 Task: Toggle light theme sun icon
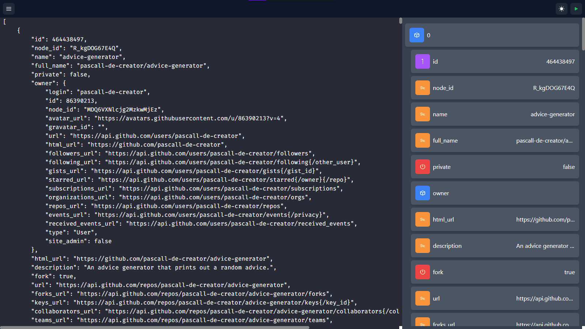click(x=562, y=9)
